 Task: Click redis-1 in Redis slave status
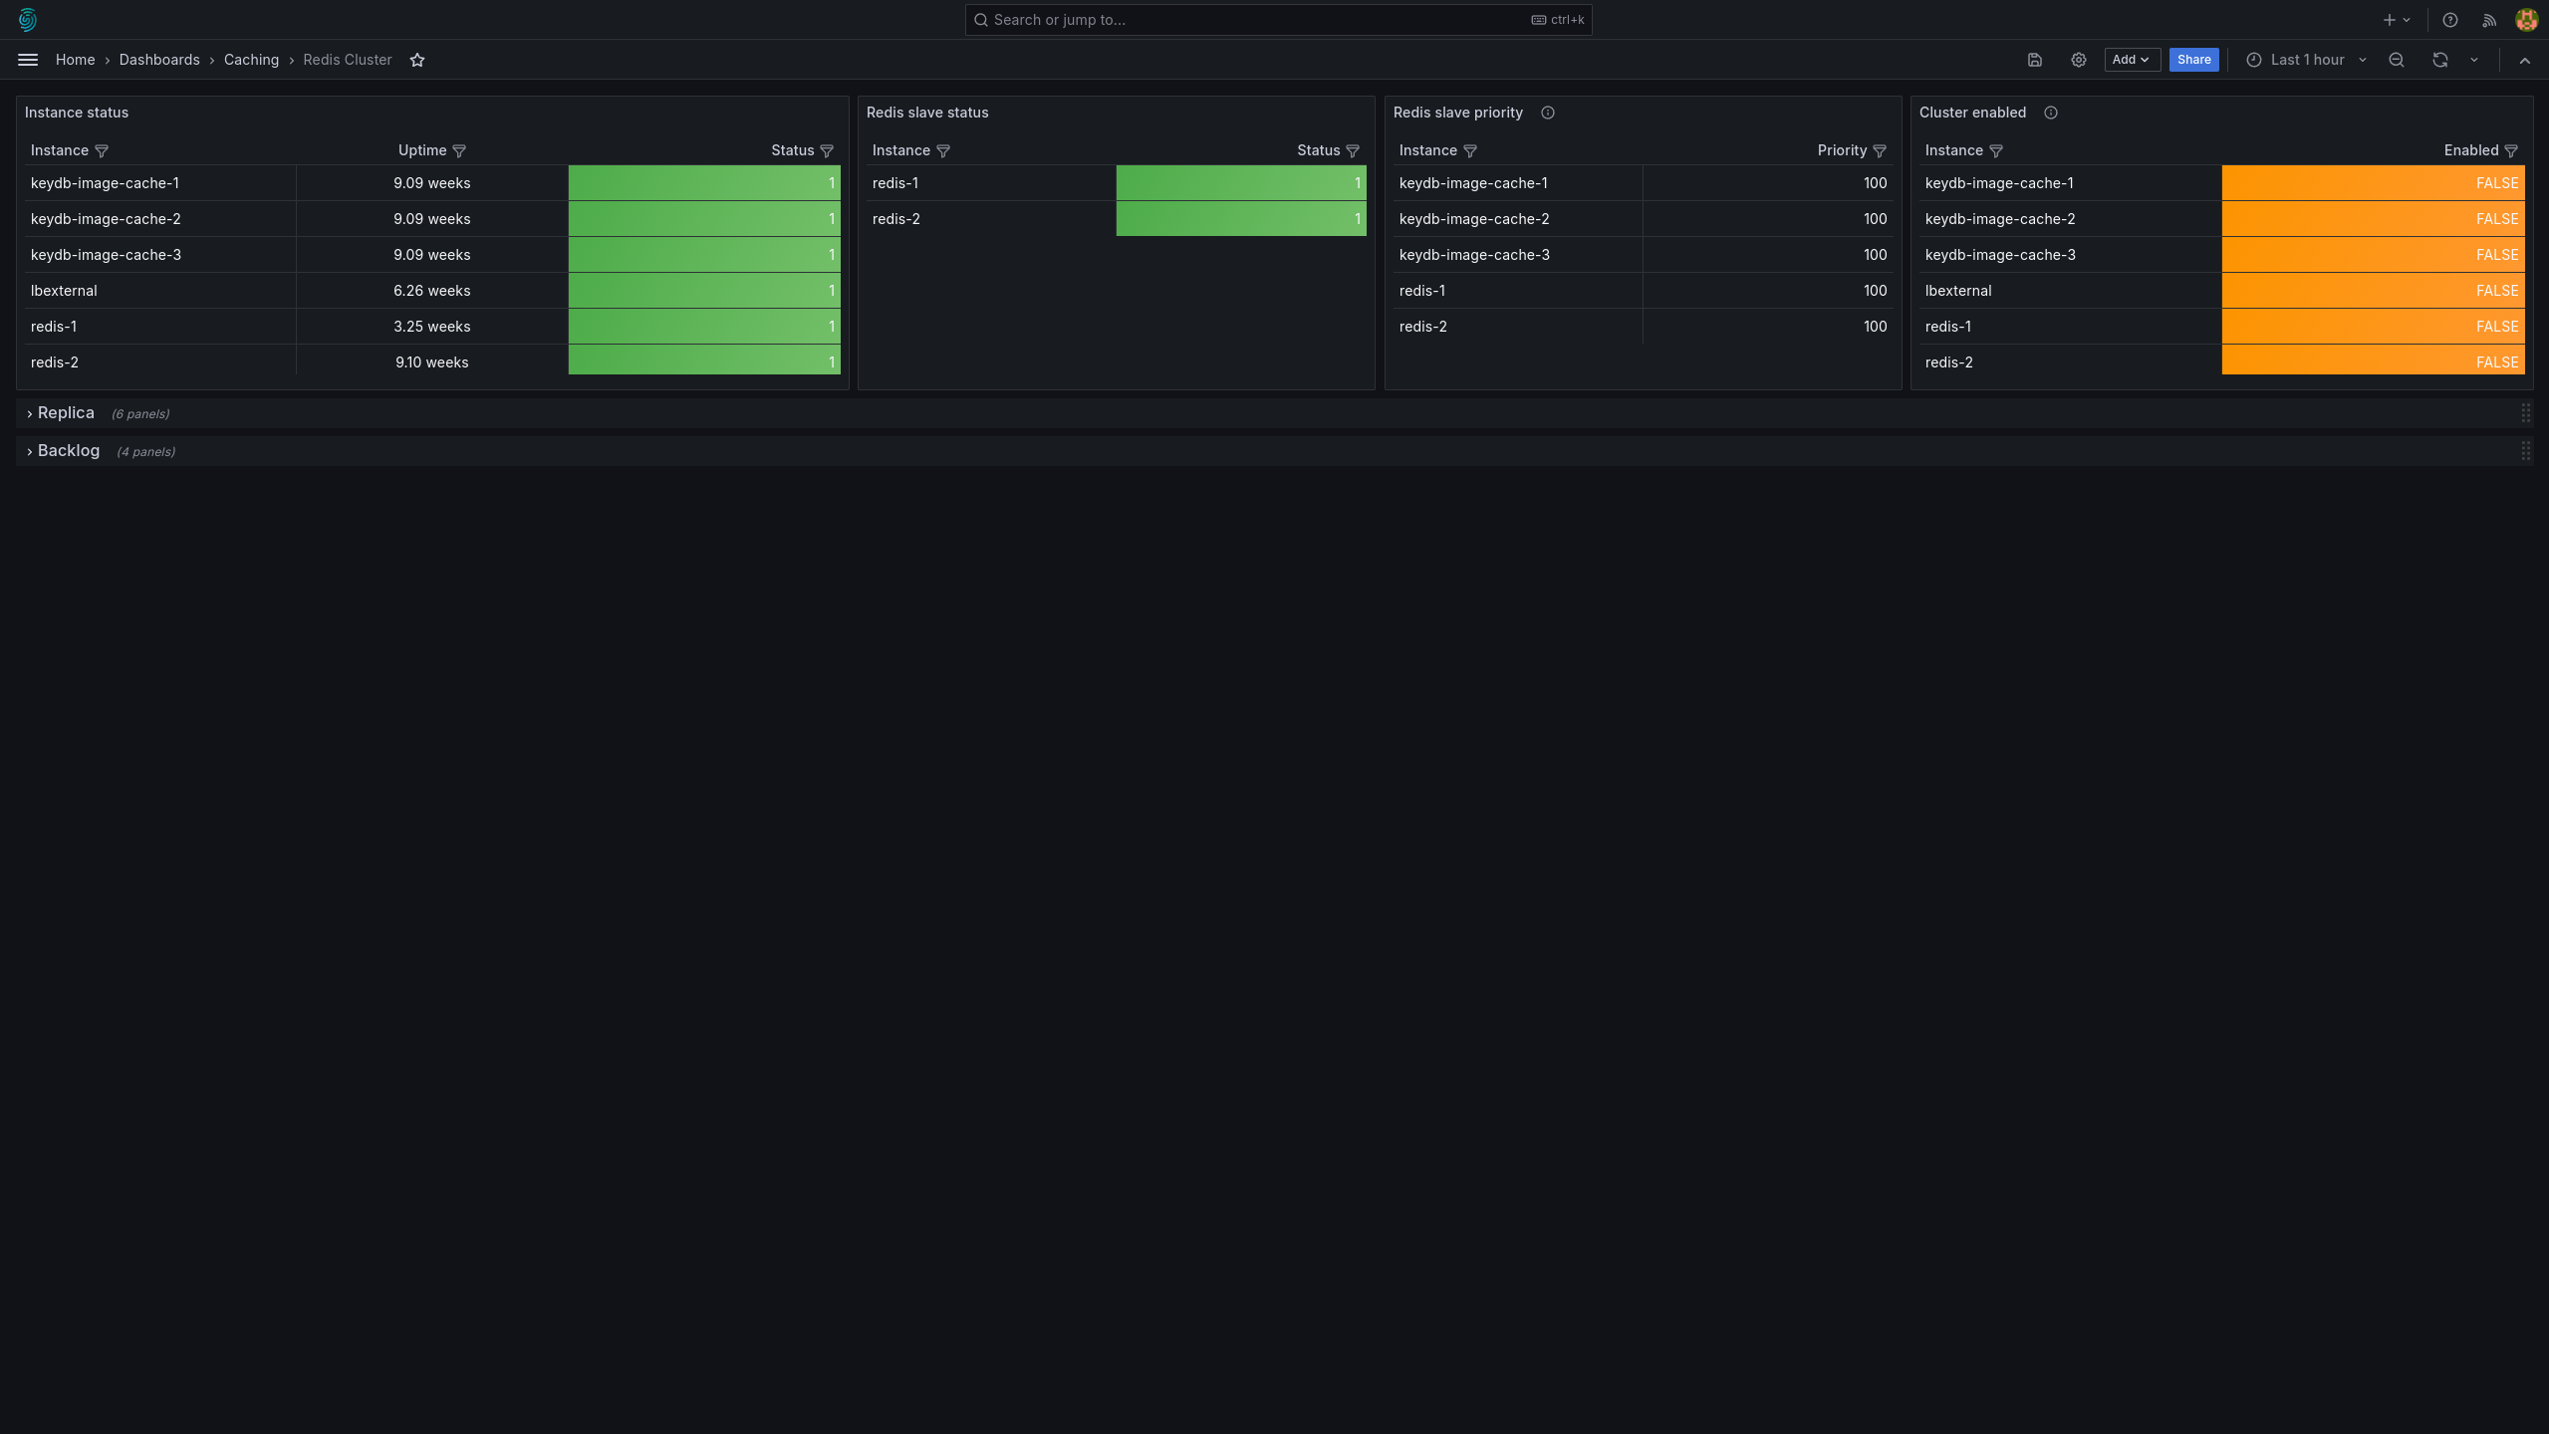coord(895,183)
